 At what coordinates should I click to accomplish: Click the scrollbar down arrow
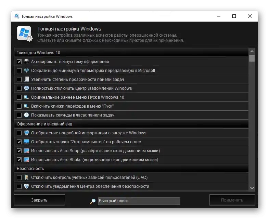[x=252, y=188]
